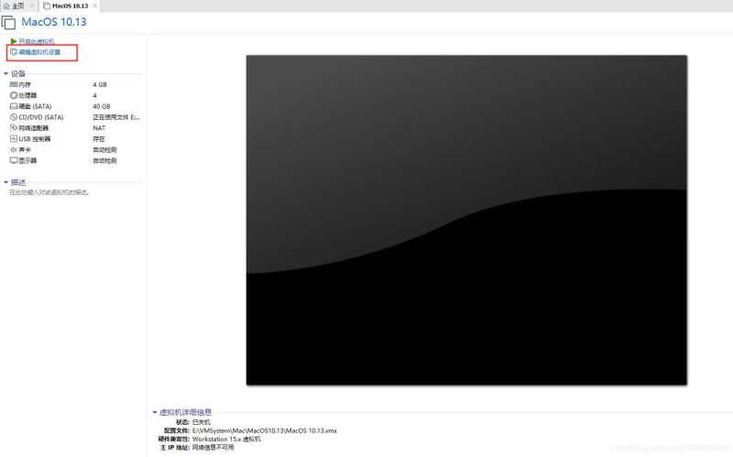This screenshot has height=457, width=733.
Task: Open the 网络适配器 device entry
Action: pyautogui.click(x=34, y=128)
